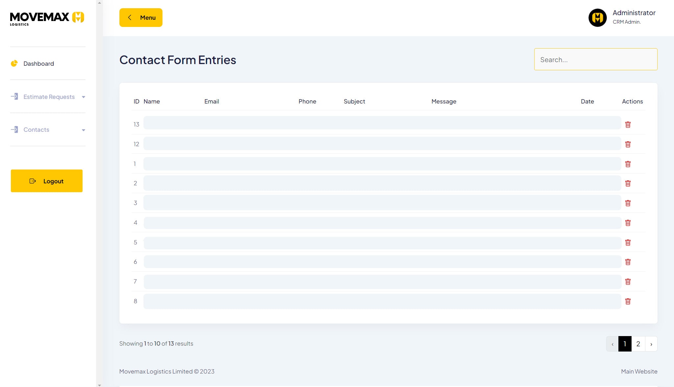Click the Administrator avatar logo

(597, 17)
